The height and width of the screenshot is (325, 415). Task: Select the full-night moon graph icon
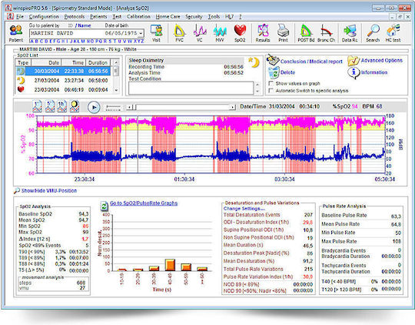click(x=75, y=106)
